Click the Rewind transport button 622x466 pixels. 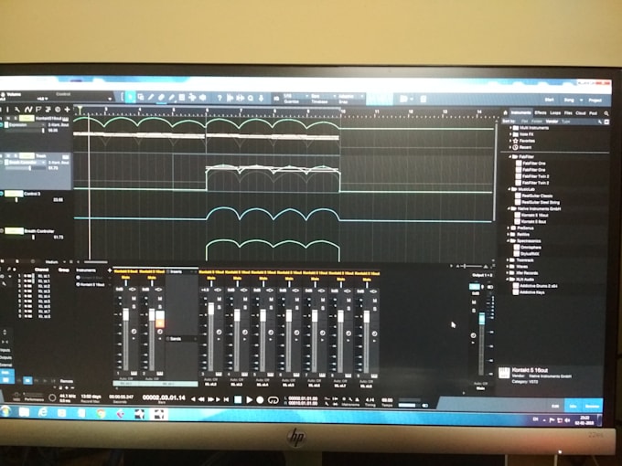201,399
